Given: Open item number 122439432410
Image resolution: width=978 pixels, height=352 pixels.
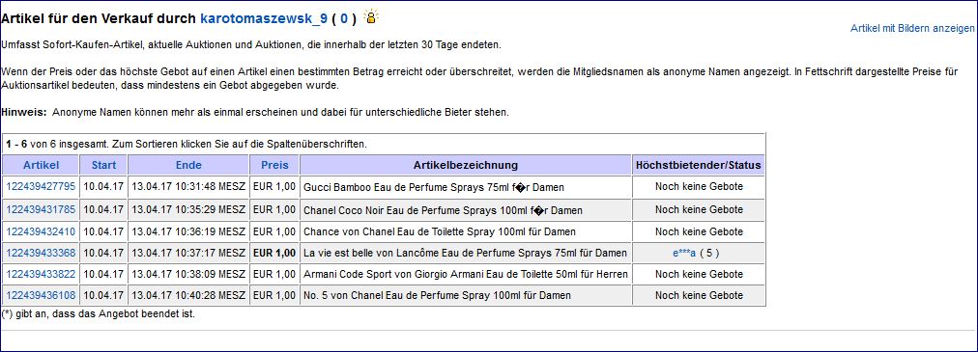Looking at the screenshot, I should [41, 231].
